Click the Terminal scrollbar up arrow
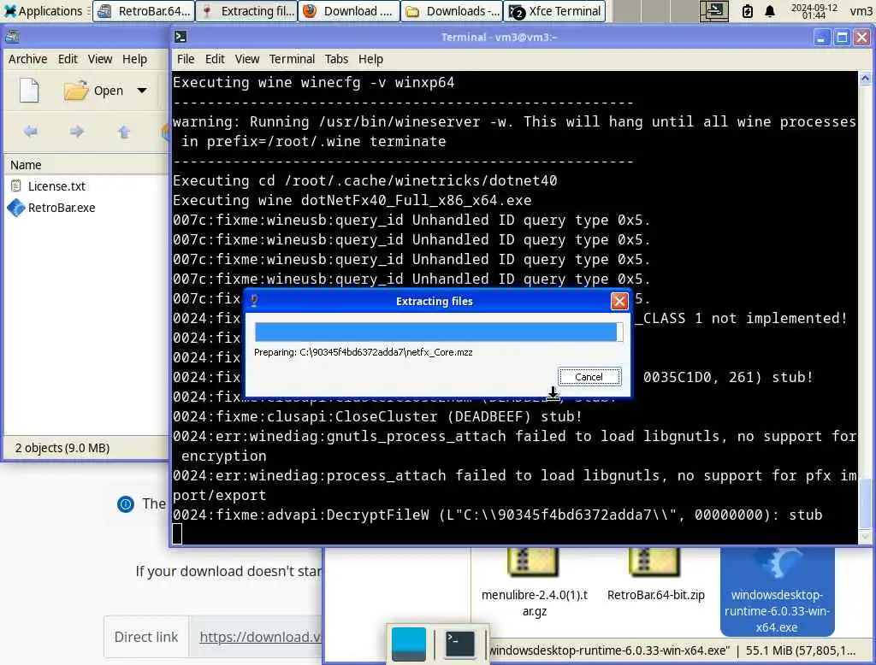This screenshot has width=876, height=665. tap(865, 79)
